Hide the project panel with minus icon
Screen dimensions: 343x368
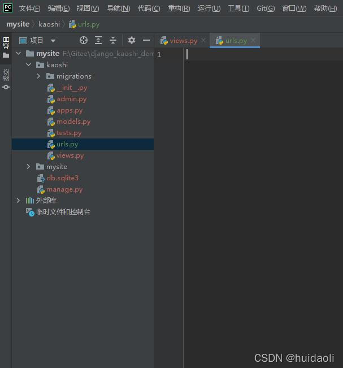(x=146, y=40)
